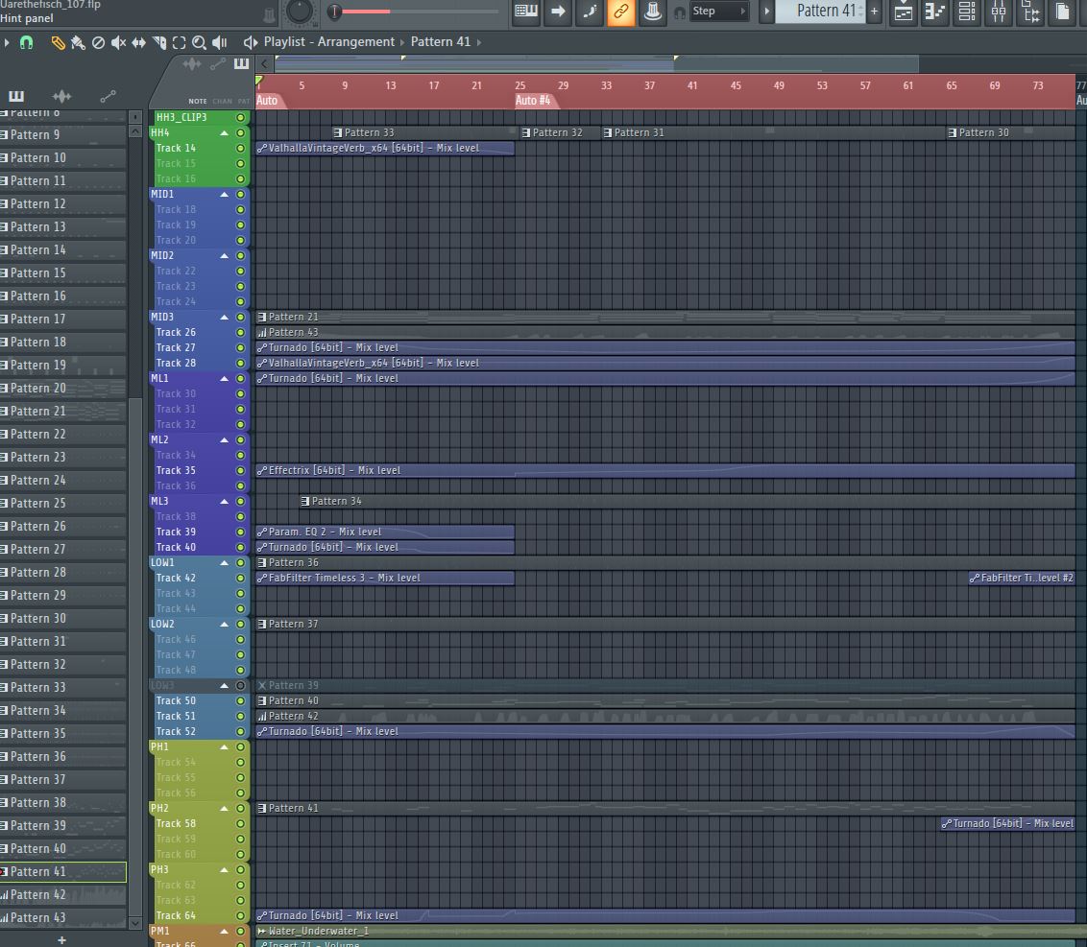Click Playlist - Arrangement breadcrumb
The image size is (1087, 947).
(328, 42)
